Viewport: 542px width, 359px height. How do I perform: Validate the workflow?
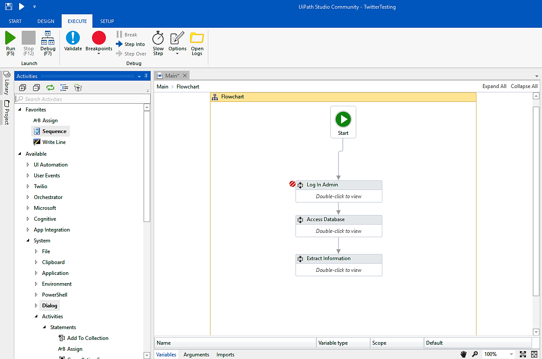[x=73, y=42]
